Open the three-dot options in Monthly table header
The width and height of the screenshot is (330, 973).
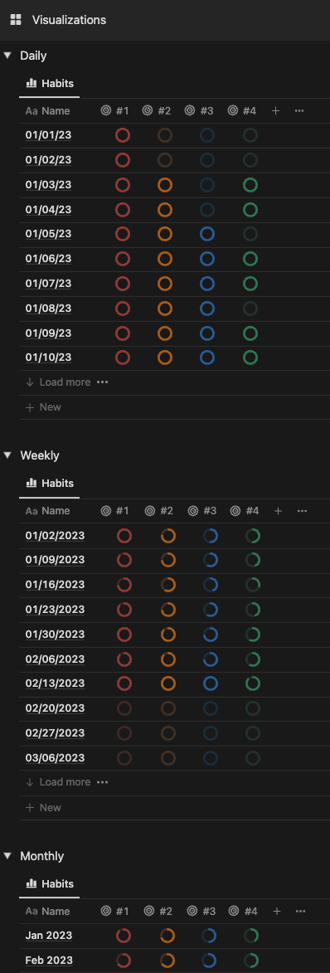point(300,912)
